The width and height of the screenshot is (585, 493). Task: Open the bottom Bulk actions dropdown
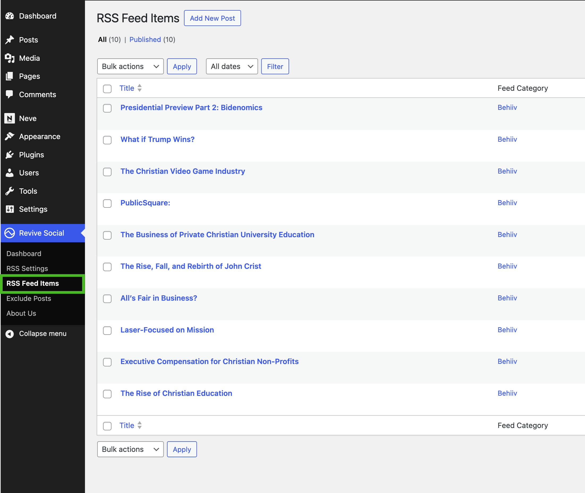(x=130, y=449)
